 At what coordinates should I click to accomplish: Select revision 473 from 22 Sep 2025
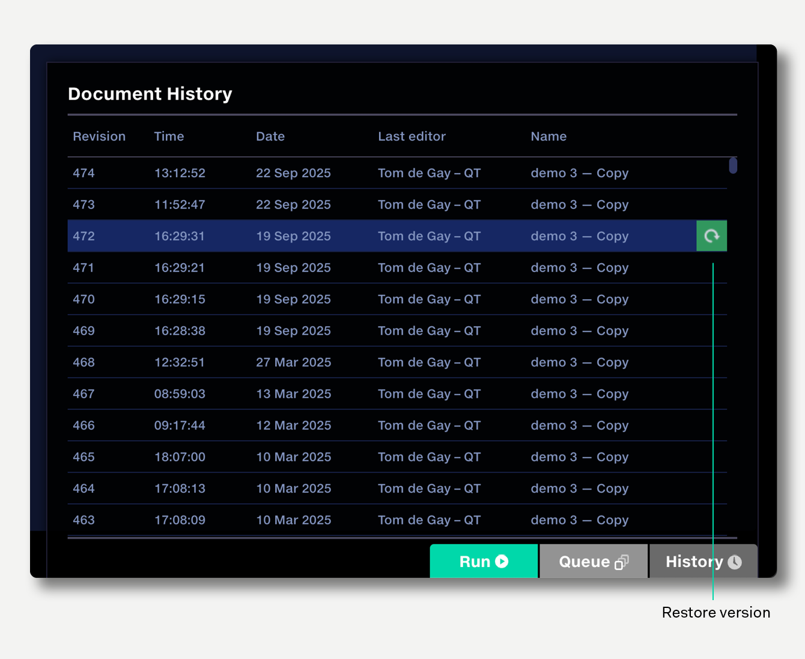[x=396, y=205]
